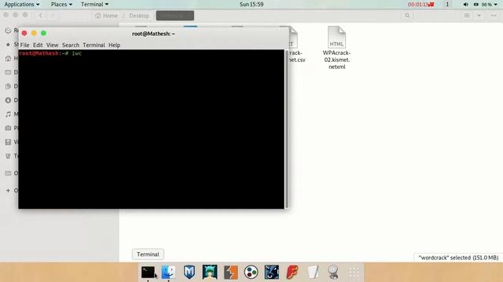Open the Applications dropdown menu
Screen dimensions: 503x282
(22, 5)
